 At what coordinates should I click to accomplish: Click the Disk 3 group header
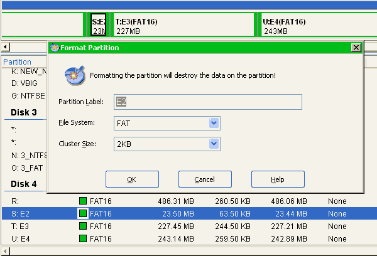coord(24,112)
